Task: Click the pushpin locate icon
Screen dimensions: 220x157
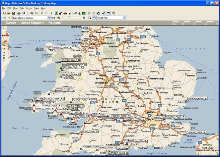Action: click(x=61, y=13)
